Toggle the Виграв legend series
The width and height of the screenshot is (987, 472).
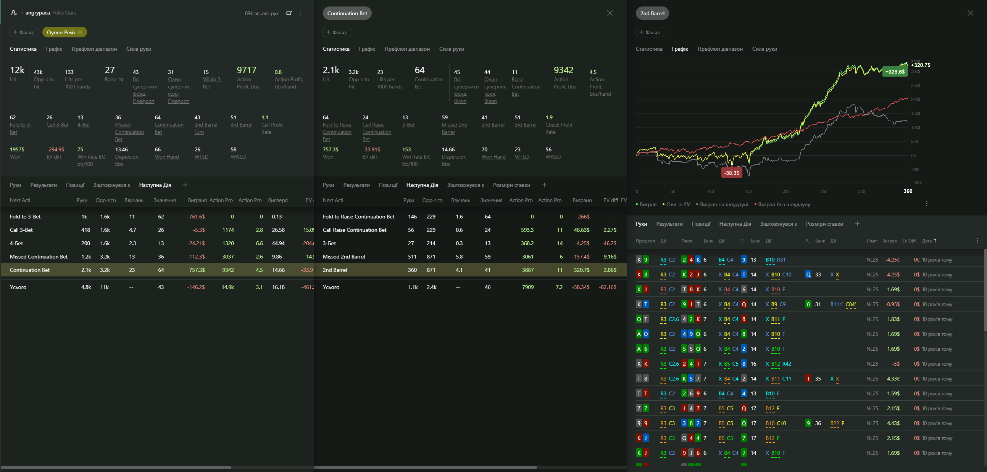[646, 204]
